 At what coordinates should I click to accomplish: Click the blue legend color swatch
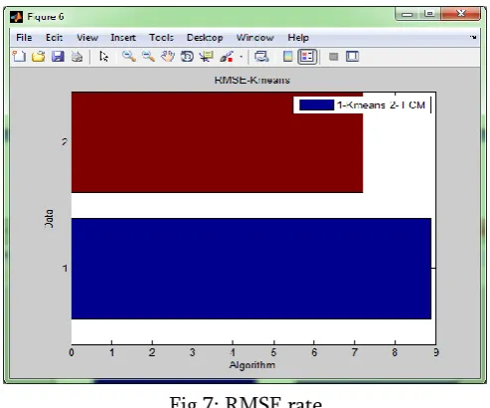pos(317,105)
